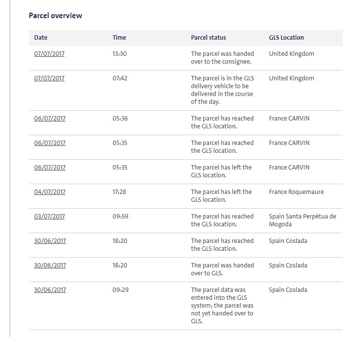Click the 'handed over to GLS' status text
This screenshot has width=356, height=337.
pyautogui.click(x=222, y=269)
